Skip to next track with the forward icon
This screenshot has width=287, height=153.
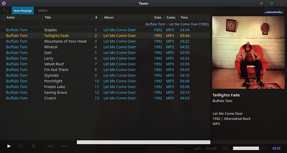pos(65,146)
